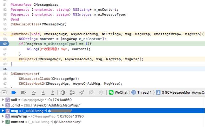The width and height of the screenshot is (205, 127).
Task: Click the Simulate Location arrow icon
Action: point(82,93)
